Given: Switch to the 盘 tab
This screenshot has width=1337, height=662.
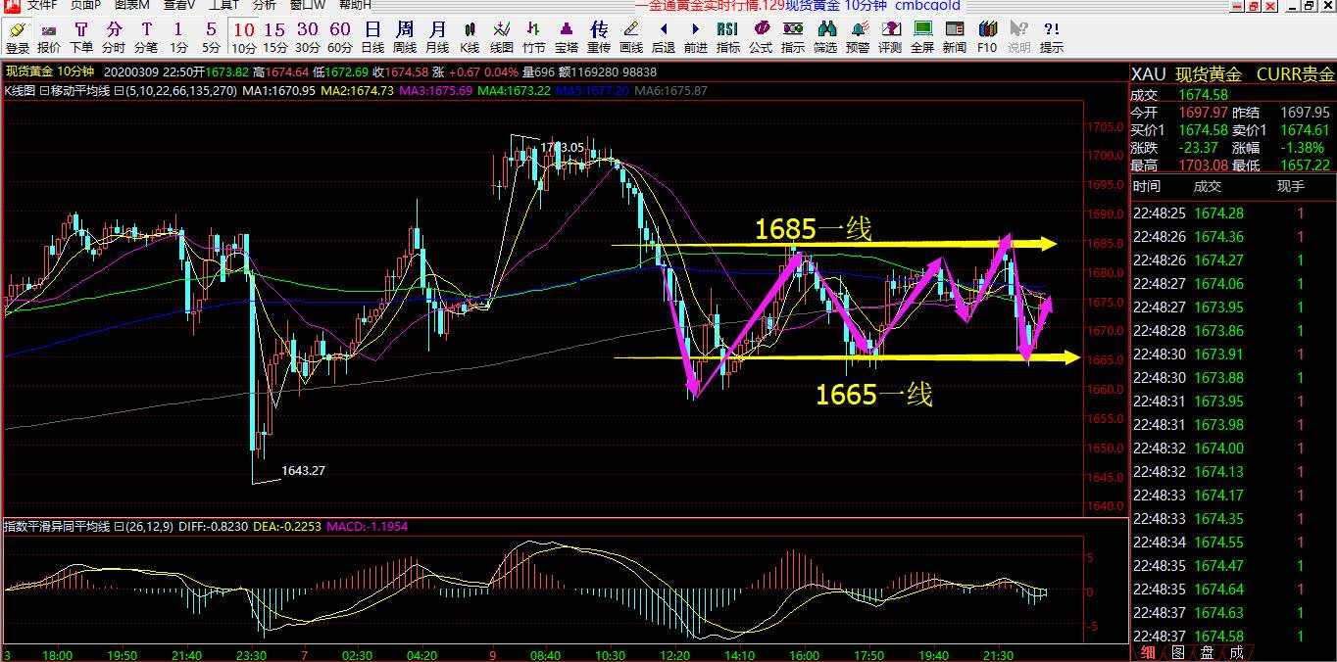Looking at the screenshot, I should (x=1207, y=653).
